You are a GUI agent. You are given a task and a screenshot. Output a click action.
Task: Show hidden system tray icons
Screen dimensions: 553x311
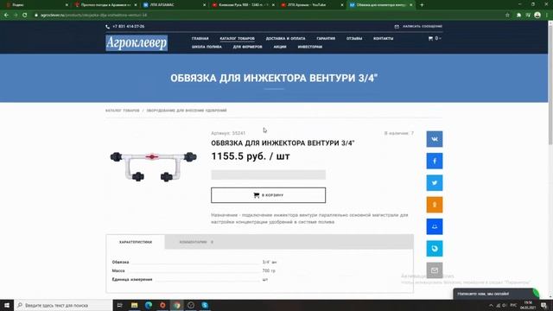pos(491,305)
